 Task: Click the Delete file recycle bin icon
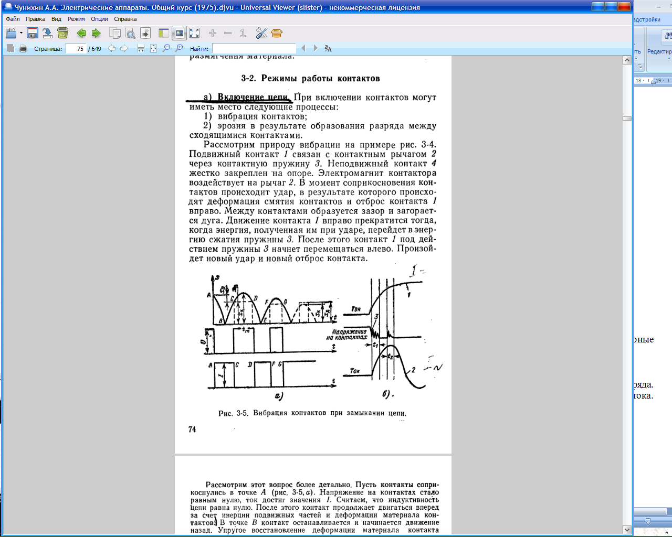coord(63,33)
